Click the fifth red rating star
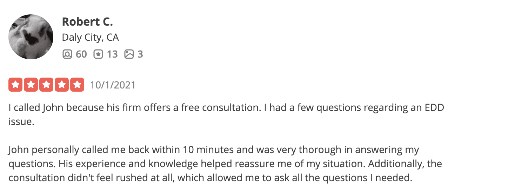 77,85
